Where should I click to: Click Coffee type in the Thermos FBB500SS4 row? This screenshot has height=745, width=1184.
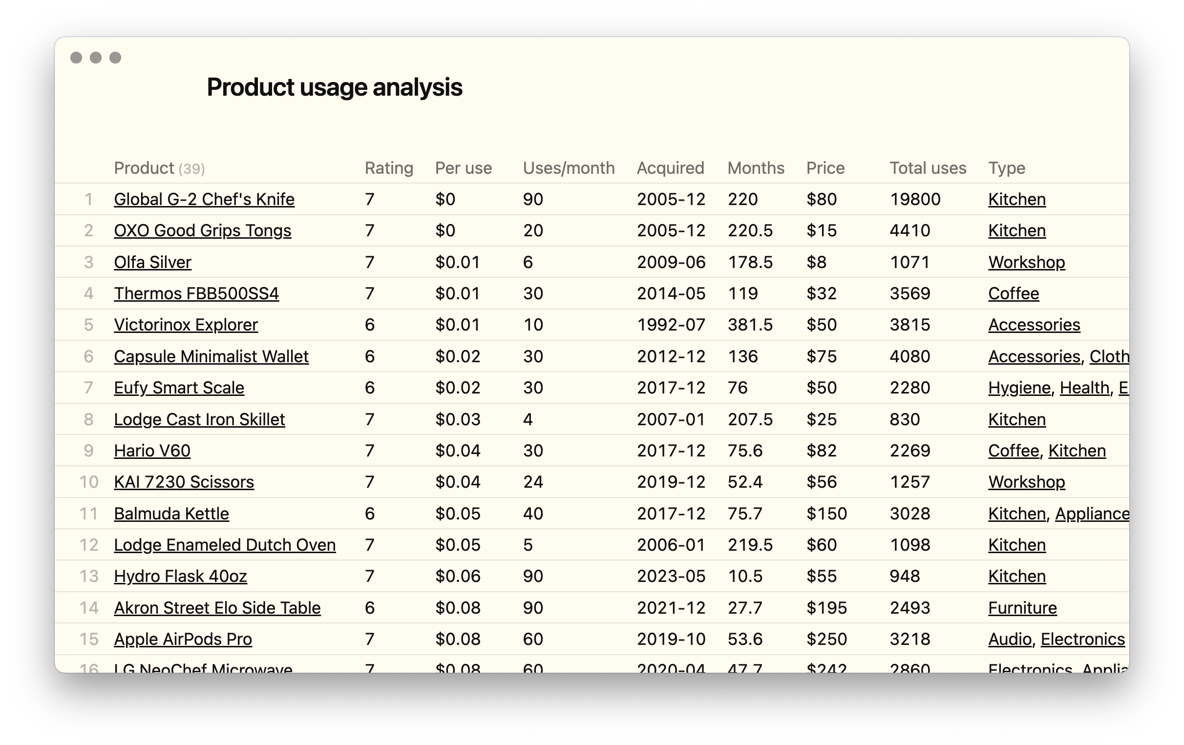[x=1014, y=293]
